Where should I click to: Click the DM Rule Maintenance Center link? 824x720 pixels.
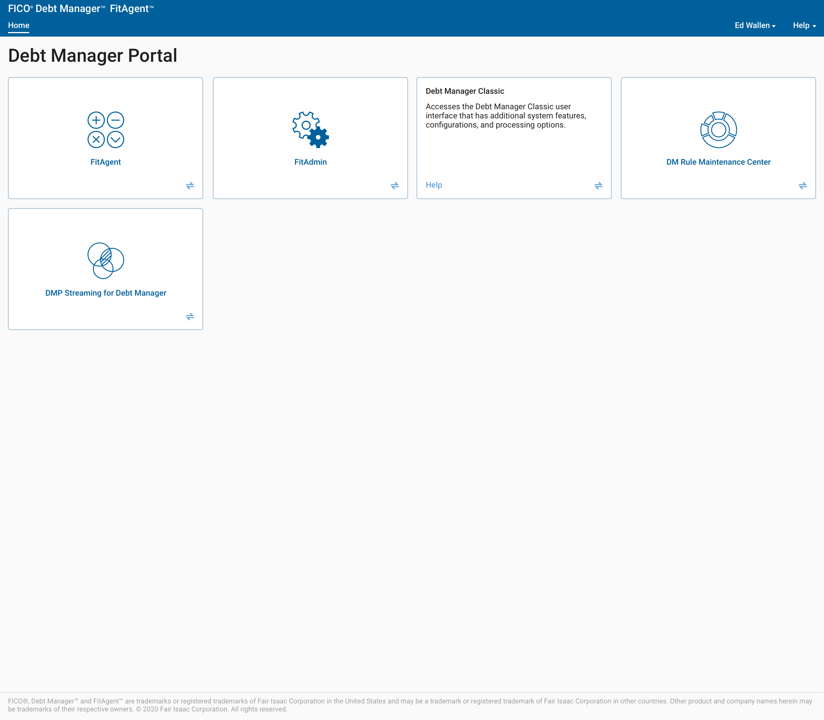[x=718, y=162]
